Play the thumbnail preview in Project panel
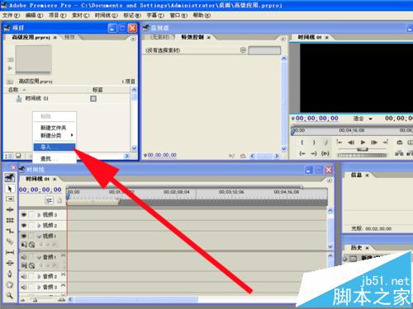Viewport: 413px width, 309px height. [x=10, y=68]
